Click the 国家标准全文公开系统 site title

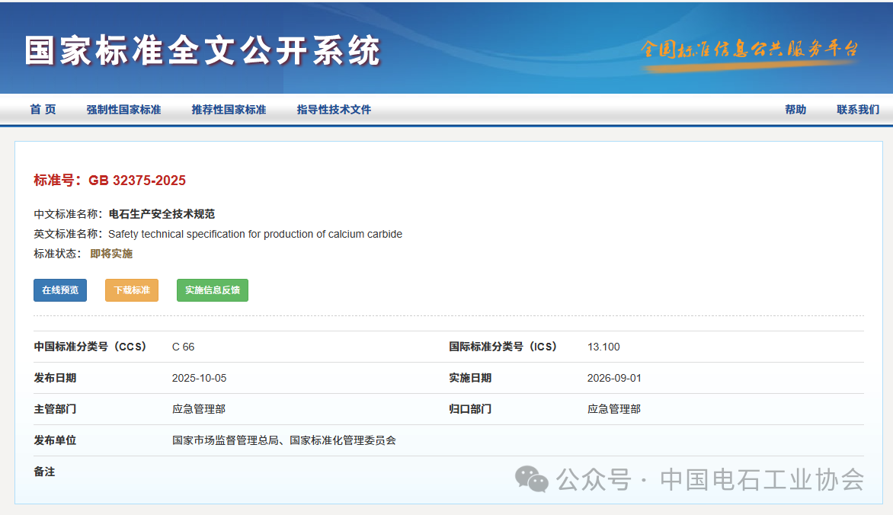coord(203,51)
